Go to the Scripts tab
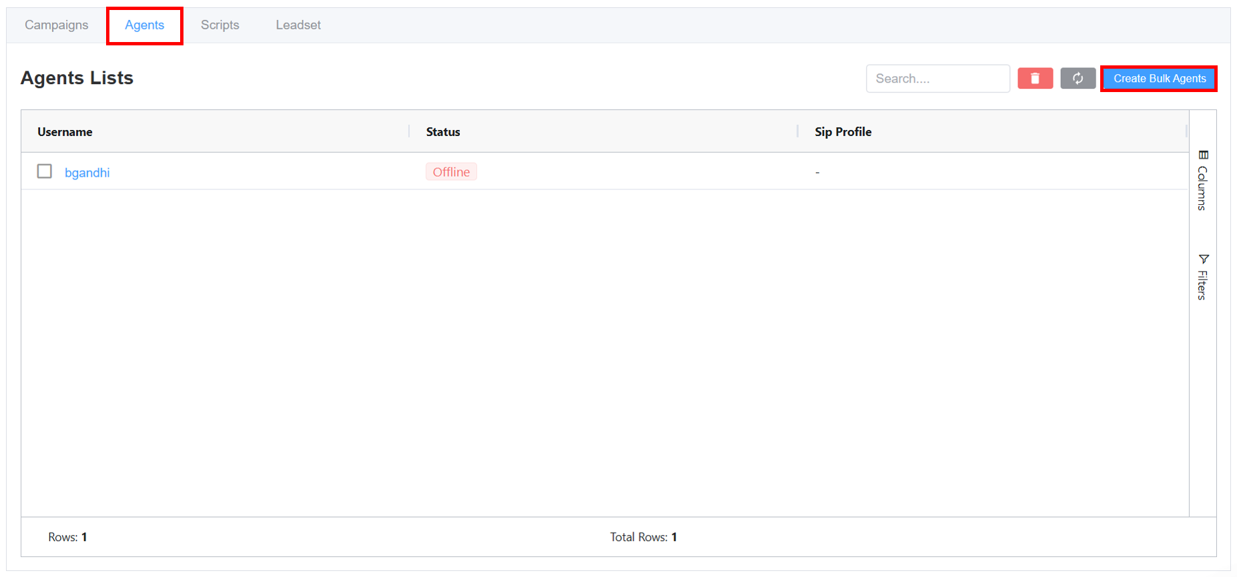Viewport: 1237px width, 577px height. click(x=220, y=25)
